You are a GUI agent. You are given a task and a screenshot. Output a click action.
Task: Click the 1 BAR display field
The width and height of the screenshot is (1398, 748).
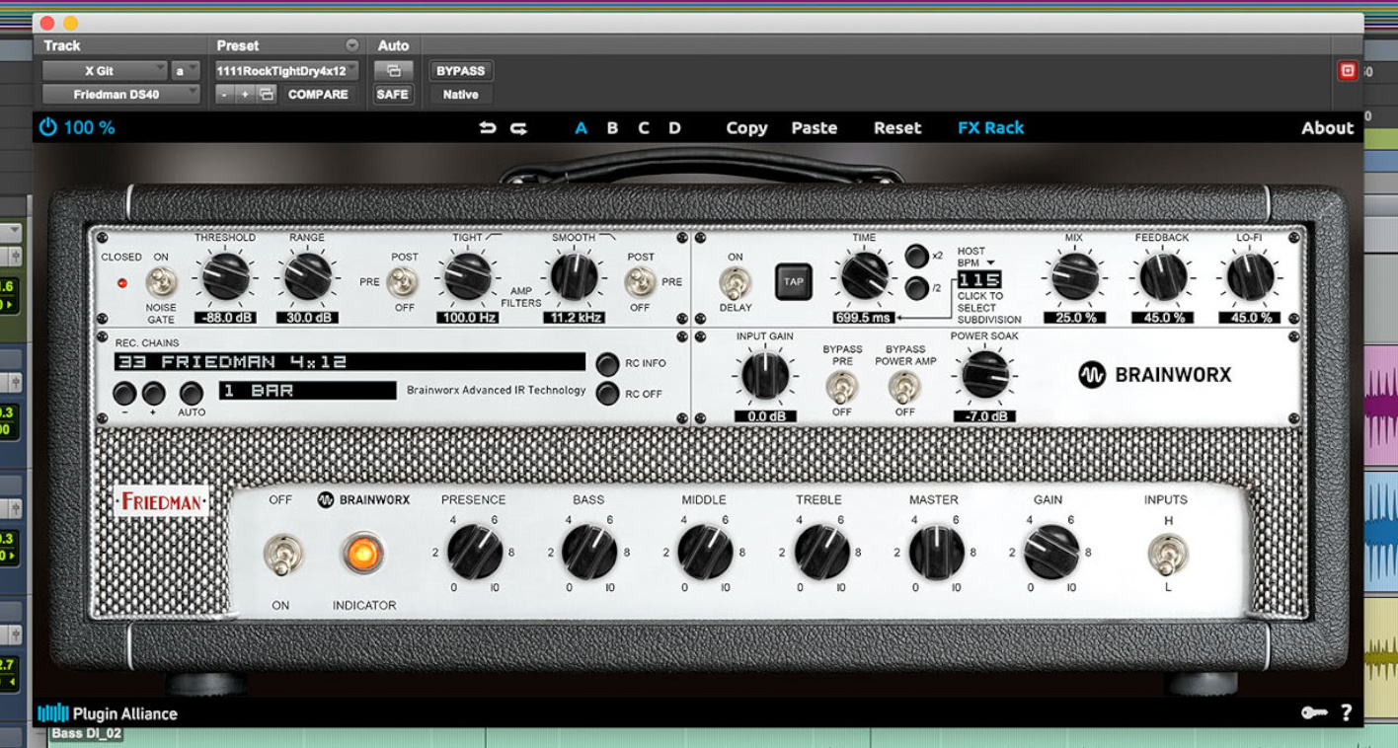point(308,391)
